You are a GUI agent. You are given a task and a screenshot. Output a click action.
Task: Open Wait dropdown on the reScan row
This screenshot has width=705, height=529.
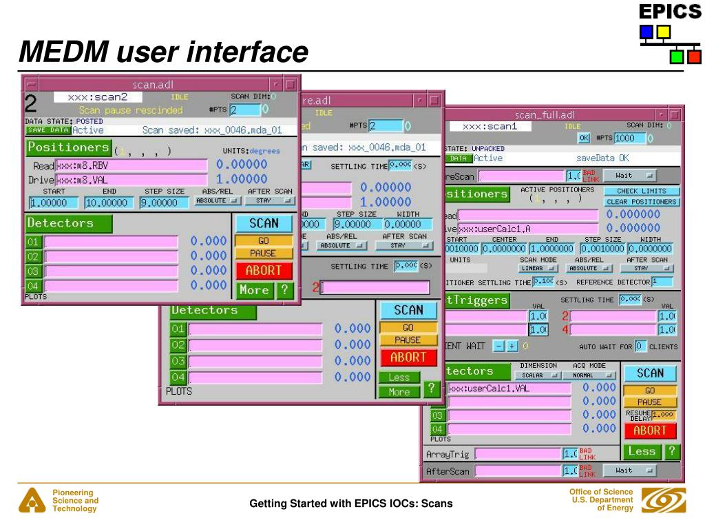pos(629,176)
